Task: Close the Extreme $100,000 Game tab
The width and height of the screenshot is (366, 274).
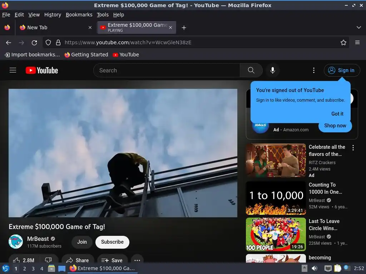Action: pyautogui.click(x=170, y=27)
